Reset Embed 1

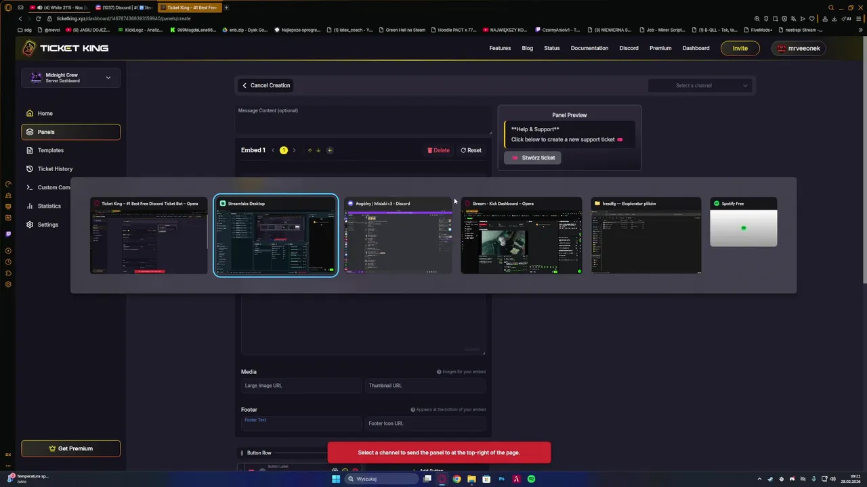tap(471, 150)
